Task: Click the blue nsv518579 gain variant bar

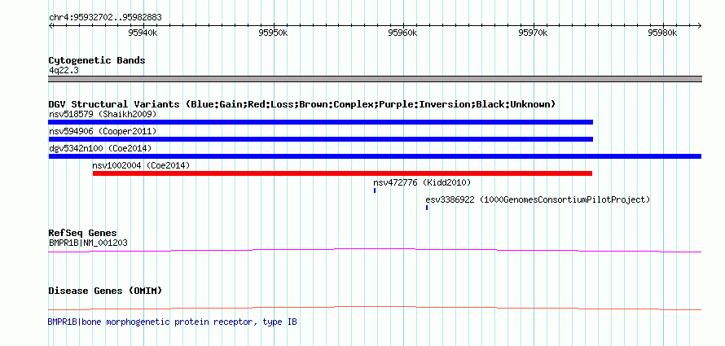Action: pyautogui.click(x=320, y=122)
